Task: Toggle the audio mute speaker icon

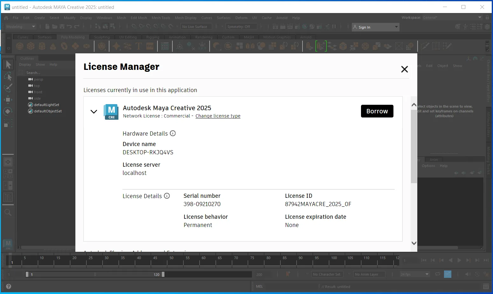Action: pos(468,274)
